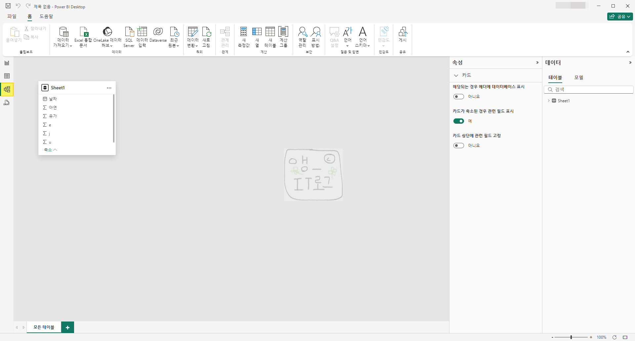This screenshot has width=635, height=341.
Task: Click the Excel 통합 문서 icon
Action: pyautogui.click(x=83, y=37)
